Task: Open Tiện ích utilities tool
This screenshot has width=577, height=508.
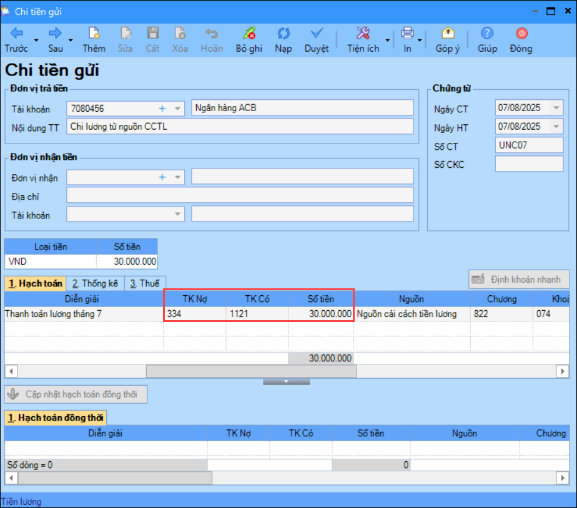Action: [x=363, y=40]
